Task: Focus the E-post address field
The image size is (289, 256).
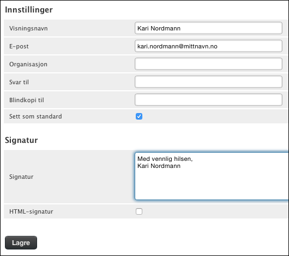Action: (x=208, y=46)
